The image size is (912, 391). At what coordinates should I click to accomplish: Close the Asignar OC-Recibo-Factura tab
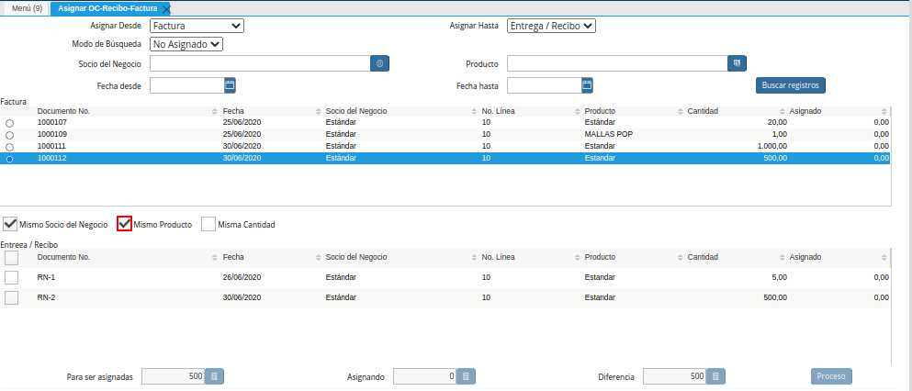click(x=165, y=8)
